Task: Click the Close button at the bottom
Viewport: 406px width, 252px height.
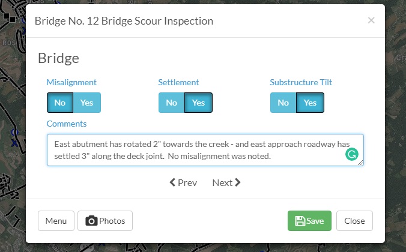Action: pyautogui.click(x=354, y=221)
